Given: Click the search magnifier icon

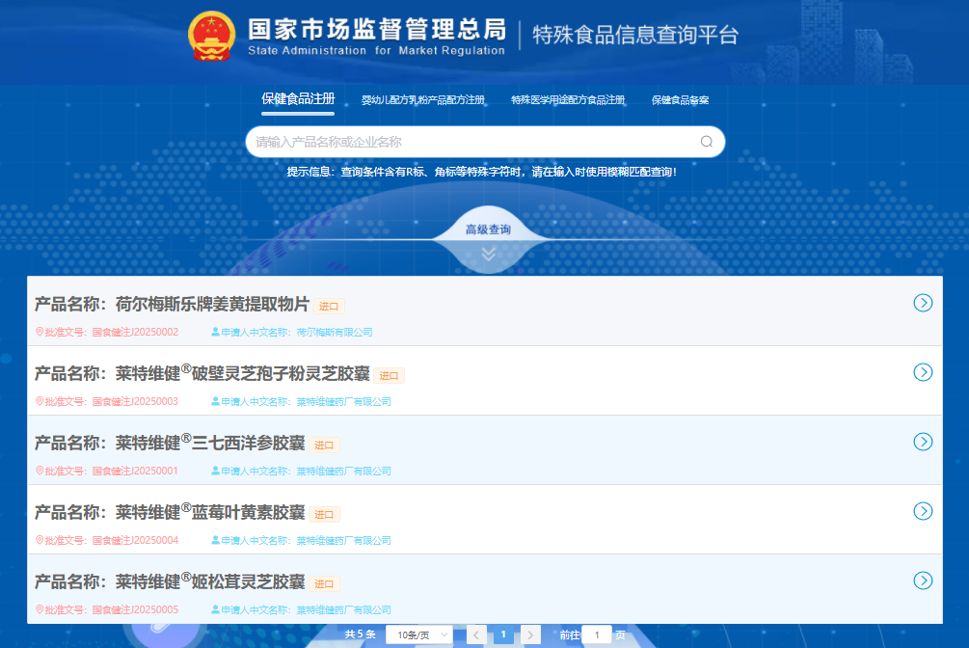Looking at the screenshot, I should click(x=707, y=141).
